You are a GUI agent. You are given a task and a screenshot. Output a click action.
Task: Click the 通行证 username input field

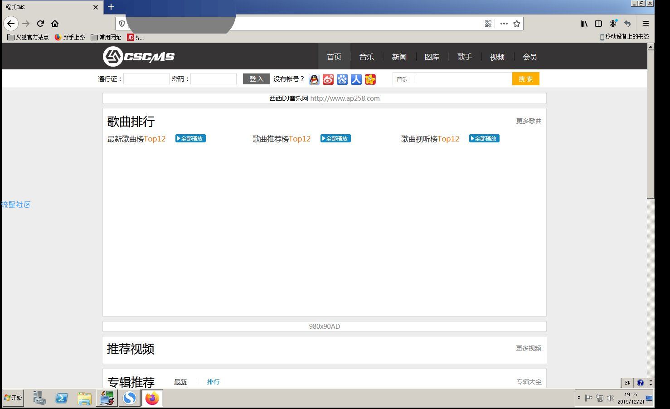146,79
